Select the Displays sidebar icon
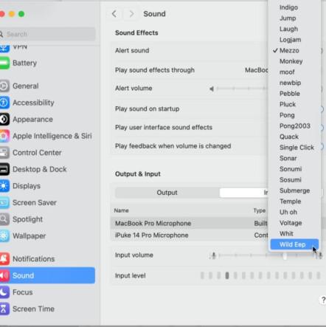The height and width of the screenshot is (327, 326). (4, 186)
